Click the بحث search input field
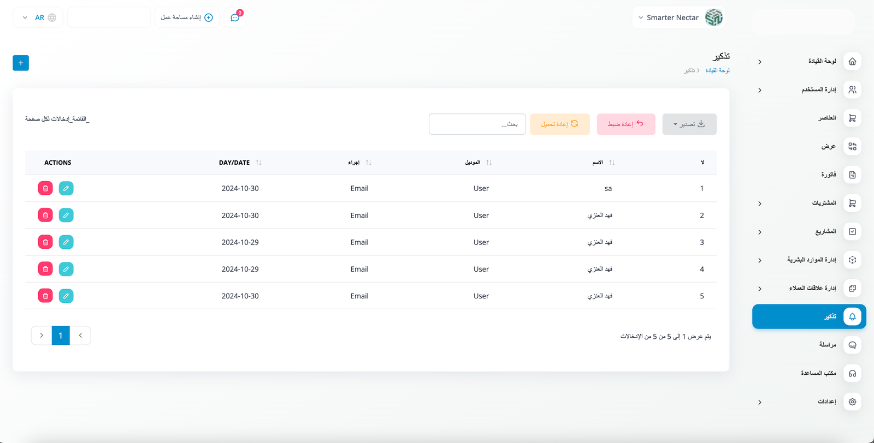Viewport: 874px width, 443px height. pyautogui.click(x=477, y=124)
